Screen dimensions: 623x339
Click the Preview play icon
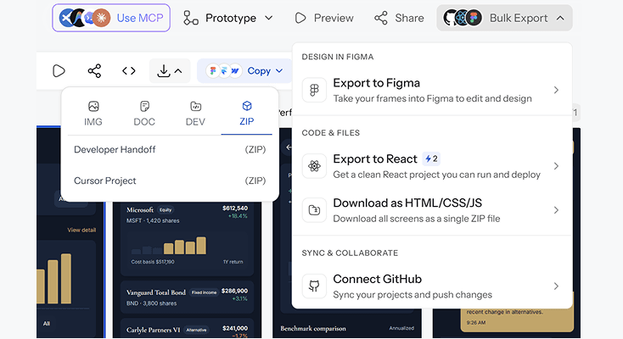pyautogui.click(x=300, y=18)
